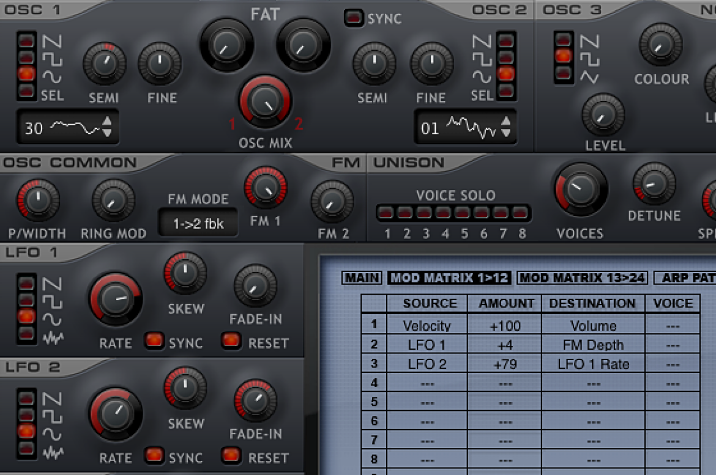
Task: Open source selector showing Velocity
Action: tap(427, 326)
